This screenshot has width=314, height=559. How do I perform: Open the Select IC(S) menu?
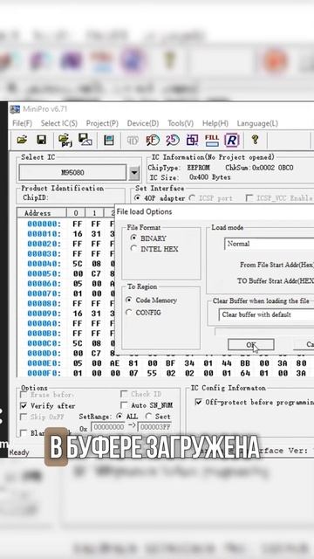point(59,123)
